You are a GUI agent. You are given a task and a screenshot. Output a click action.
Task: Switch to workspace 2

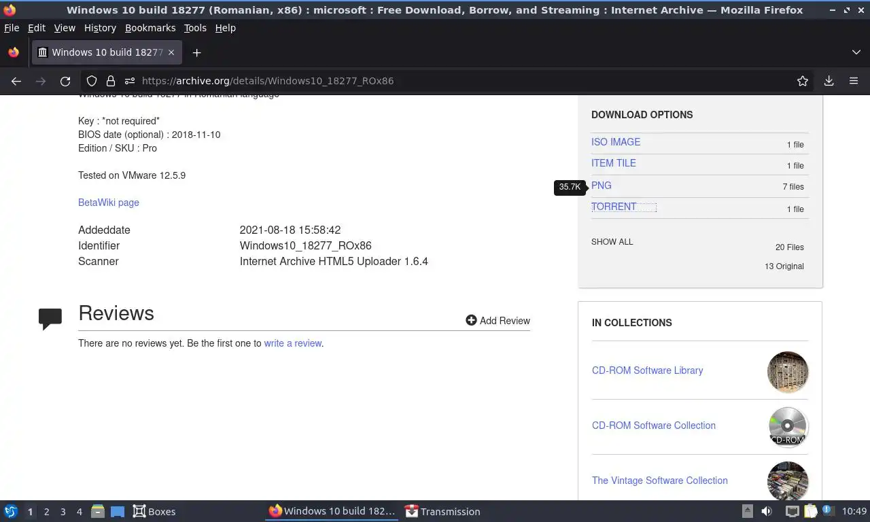[x=46, y=512]
